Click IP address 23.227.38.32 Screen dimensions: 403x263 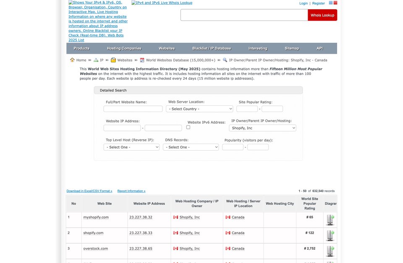[141, 217]
